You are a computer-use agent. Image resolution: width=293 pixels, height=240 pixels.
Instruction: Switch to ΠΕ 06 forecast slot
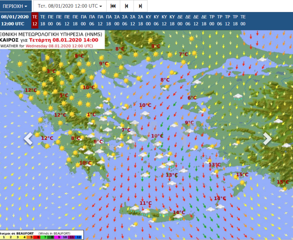59,20
